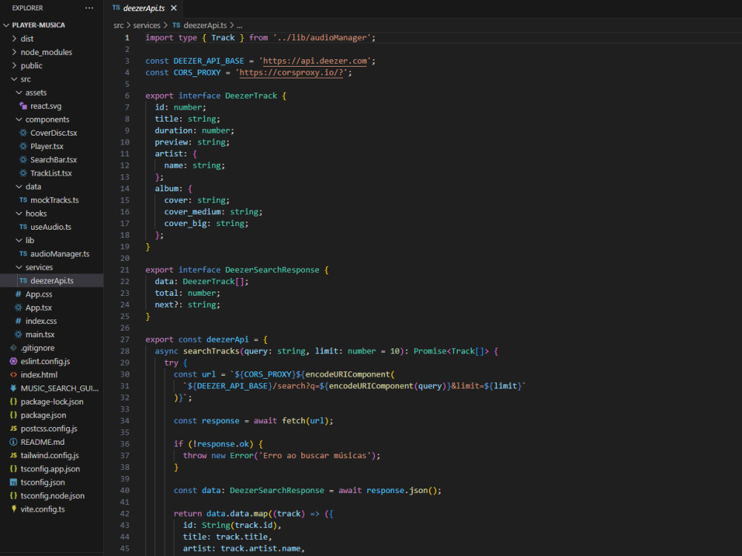The image size is (742, 556).
Task: Click the .gitignore git icon
Action: (13, 348)
